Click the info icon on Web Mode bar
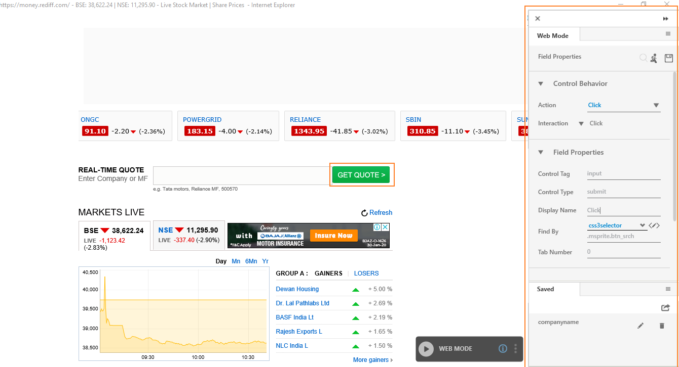The height and width of the screenshot is (367, 679). click(503, 349)
